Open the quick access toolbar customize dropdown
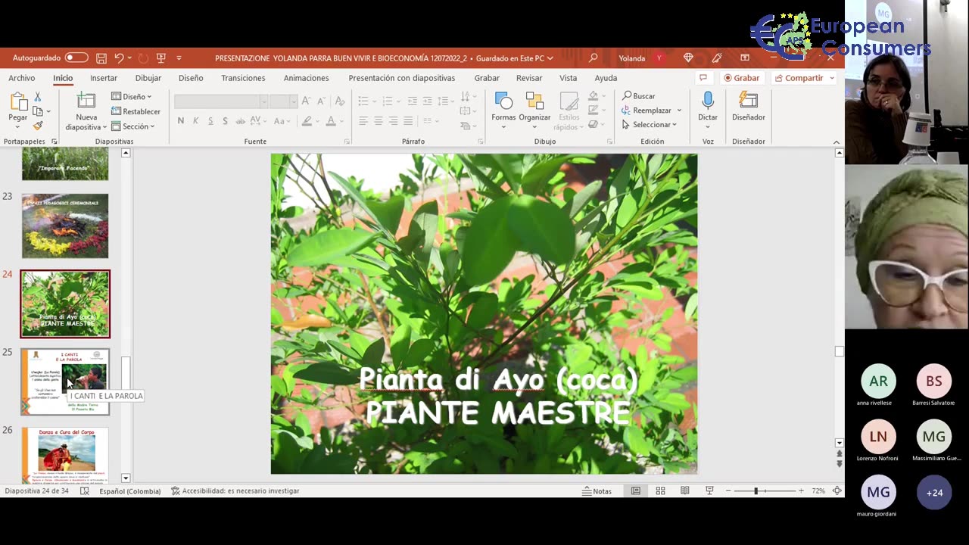Image resolution: width=969 pixels, height=545 pixels. (x=179, y=58)
